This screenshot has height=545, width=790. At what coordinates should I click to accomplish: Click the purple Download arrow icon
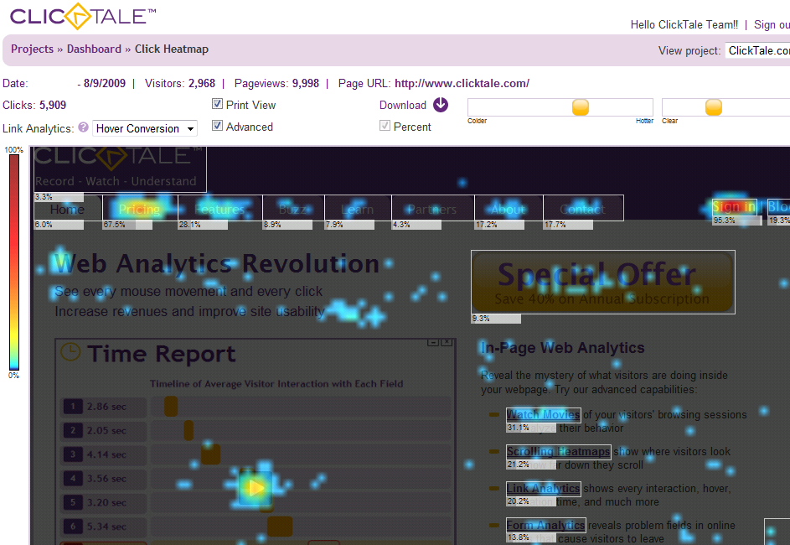(441, 105)
